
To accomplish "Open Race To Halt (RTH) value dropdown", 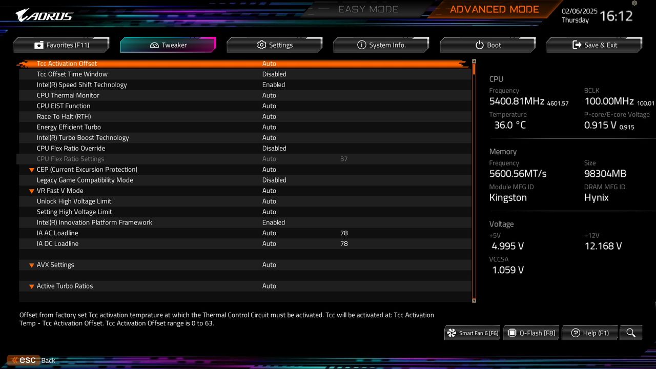I will [269, 116].
